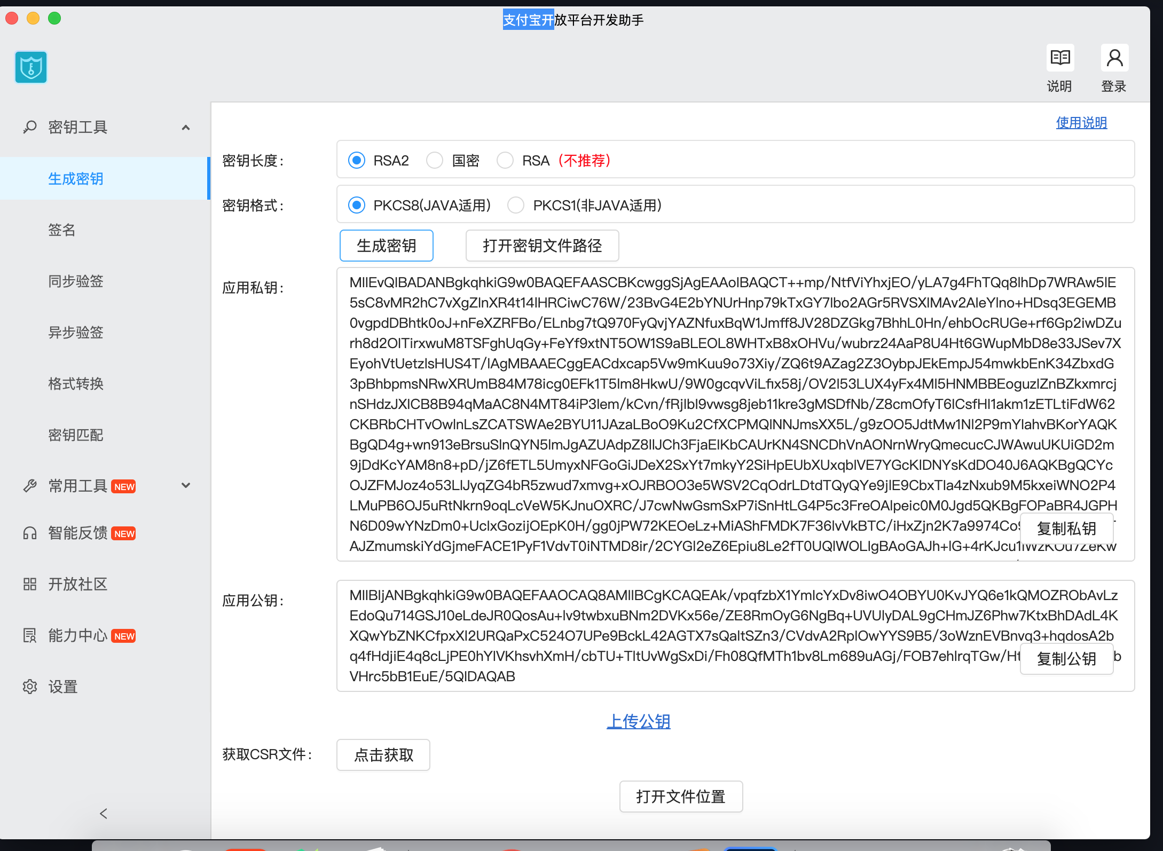Select the RSA (不推荐) radio button

(x=505, y=160)
